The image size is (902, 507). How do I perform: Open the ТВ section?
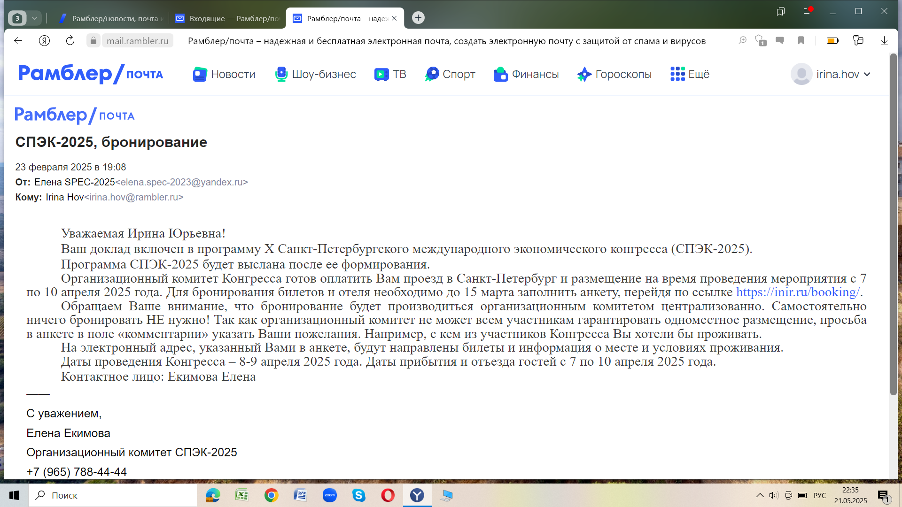point(390,74)
